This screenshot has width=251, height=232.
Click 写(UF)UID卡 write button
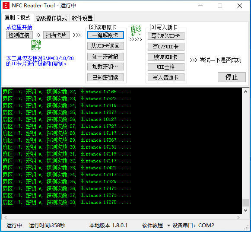tap(166, 36)
